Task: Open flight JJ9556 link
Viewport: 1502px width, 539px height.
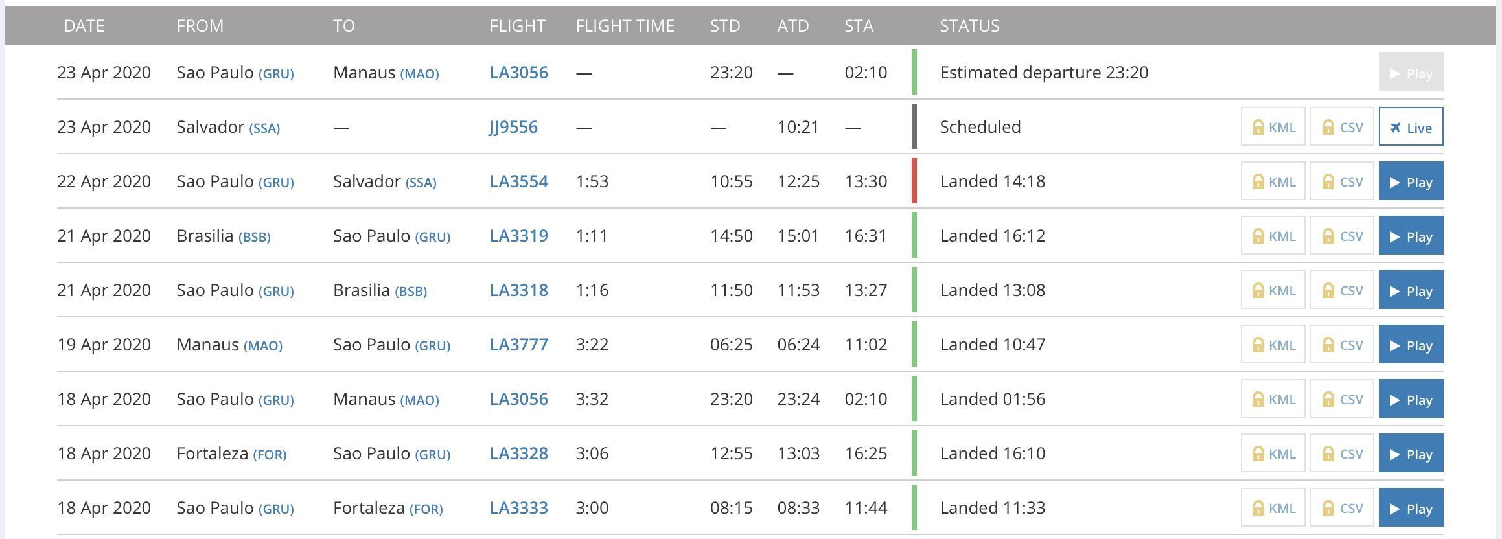Action: click(513, 127)
